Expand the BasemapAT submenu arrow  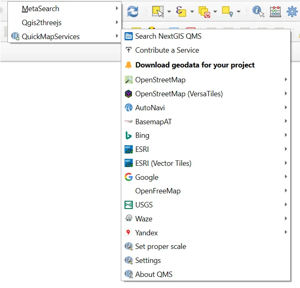tap(286, 121)
